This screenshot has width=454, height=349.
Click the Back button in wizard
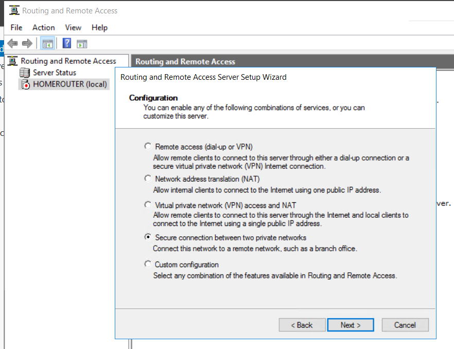pos(302,325)
